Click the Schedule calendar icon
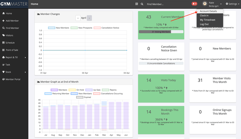 tap(4, 43)
